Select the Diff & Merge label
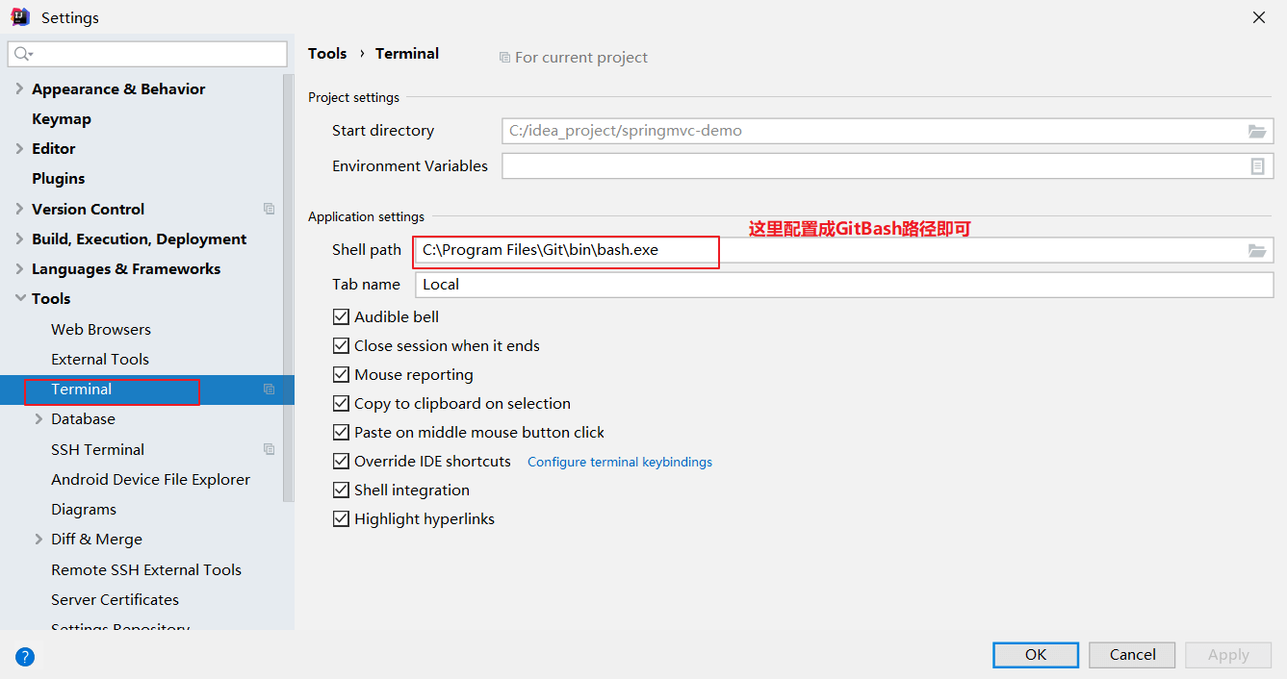 [x=96, y=539]
